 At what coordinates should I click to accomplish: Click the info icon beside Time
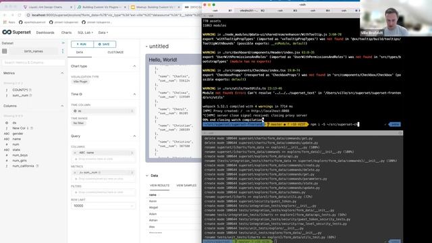tap(81, 94)
